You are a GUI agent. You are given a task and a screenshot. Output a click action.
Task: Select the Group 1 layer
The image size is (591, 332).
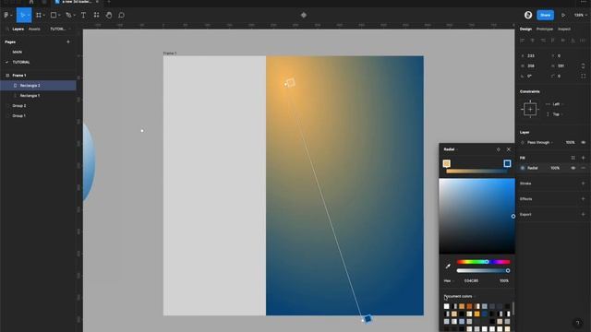pos(19,116)
